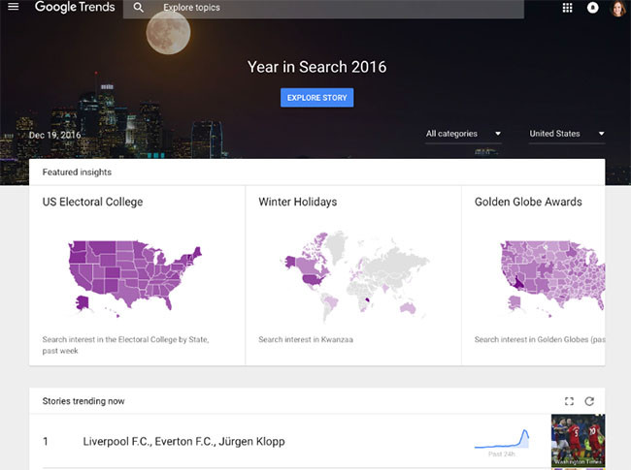Click the US Electoral College map

tap(134, 276)
